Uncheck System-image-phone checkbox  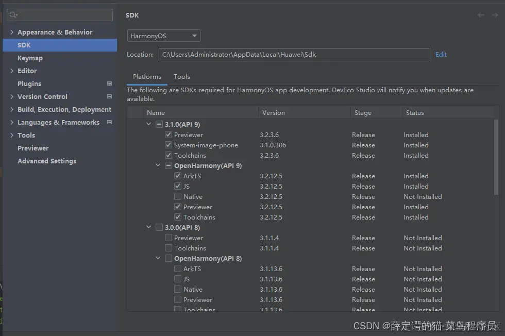[169, 145]
